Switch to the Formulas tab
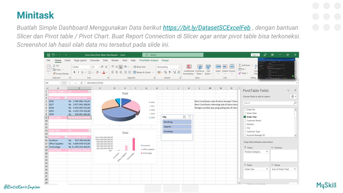343x193 pixels. (x=95, y=60)
